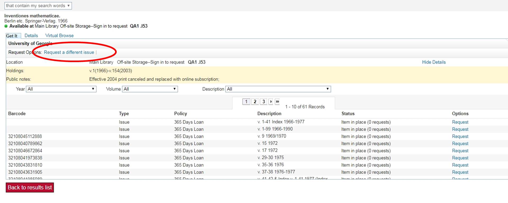
Task: Click Request a different issue link
Action: (x=69, y=52)
